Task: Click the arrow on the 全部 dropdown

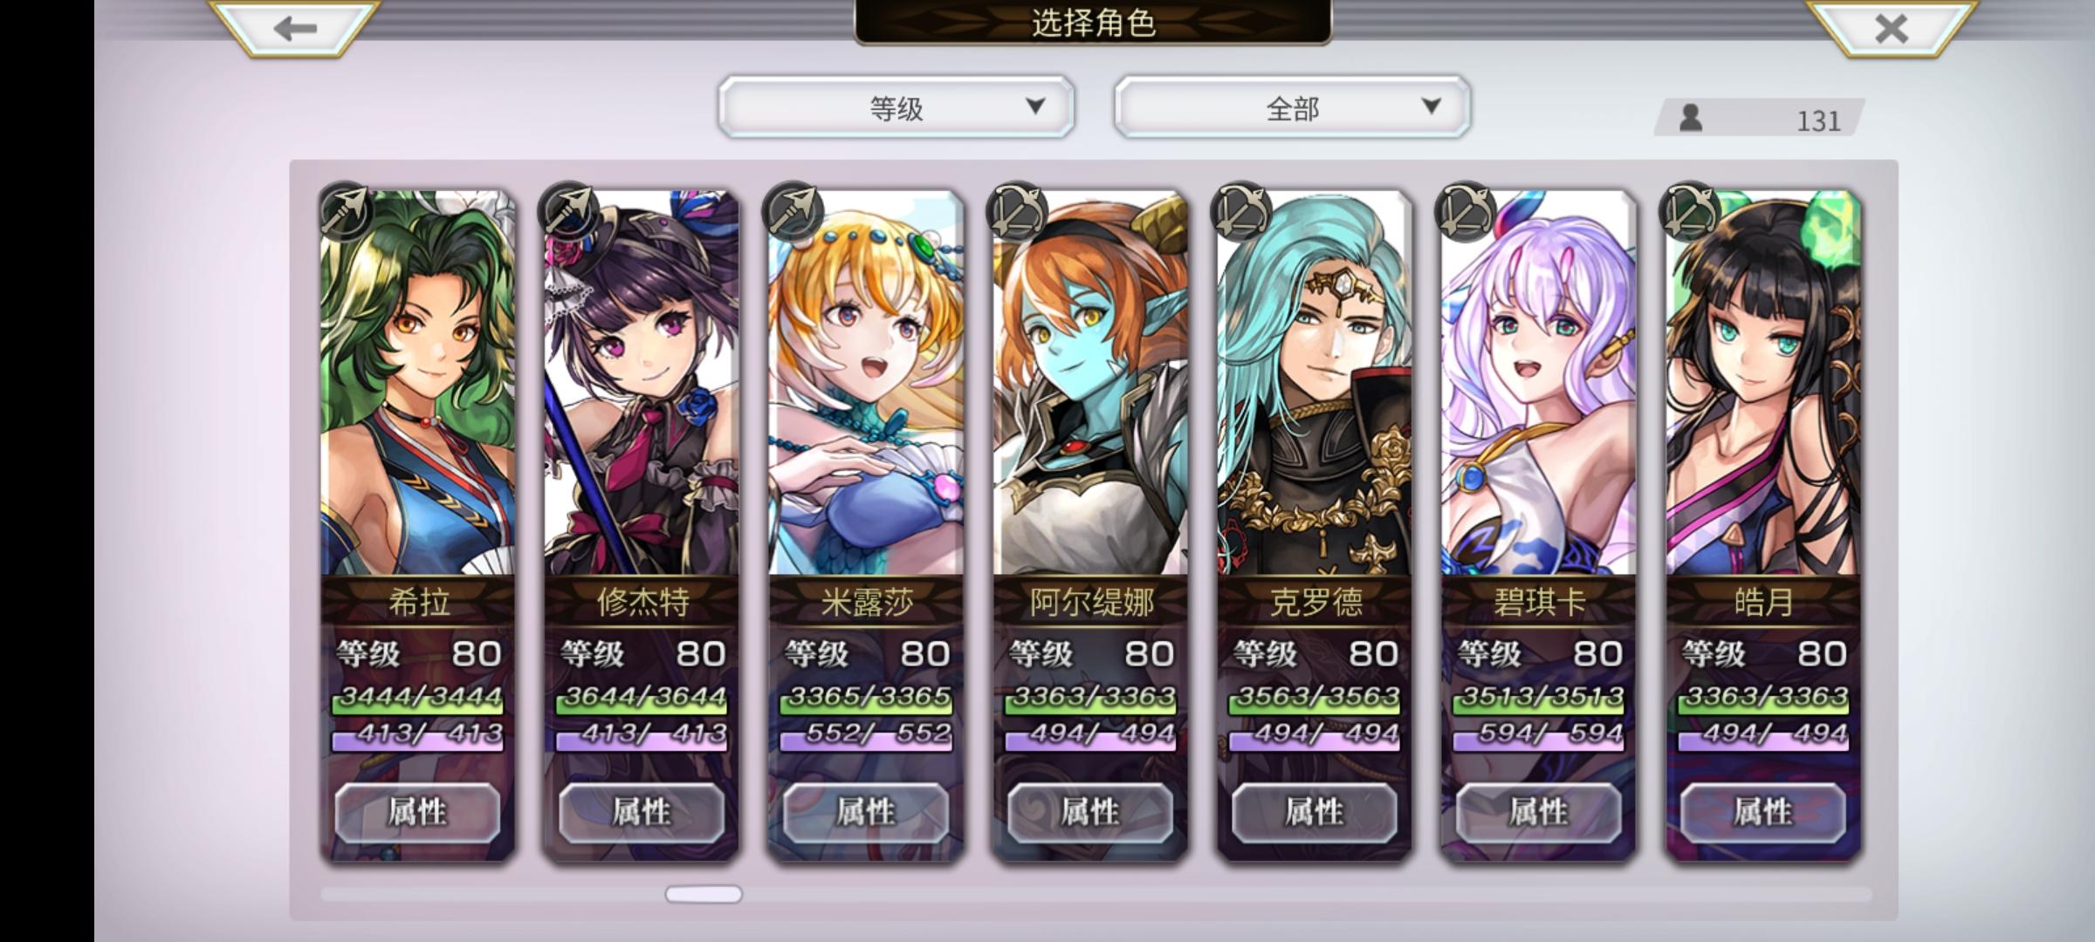Action: pos(1431,106)
